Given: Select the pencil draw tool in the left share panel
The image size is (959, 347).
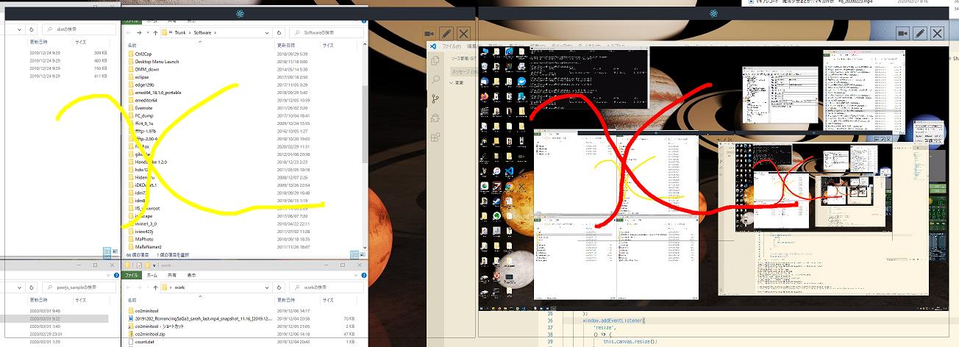Looking at the screenshot, I should pyautogui.click(x=447, y=33).
